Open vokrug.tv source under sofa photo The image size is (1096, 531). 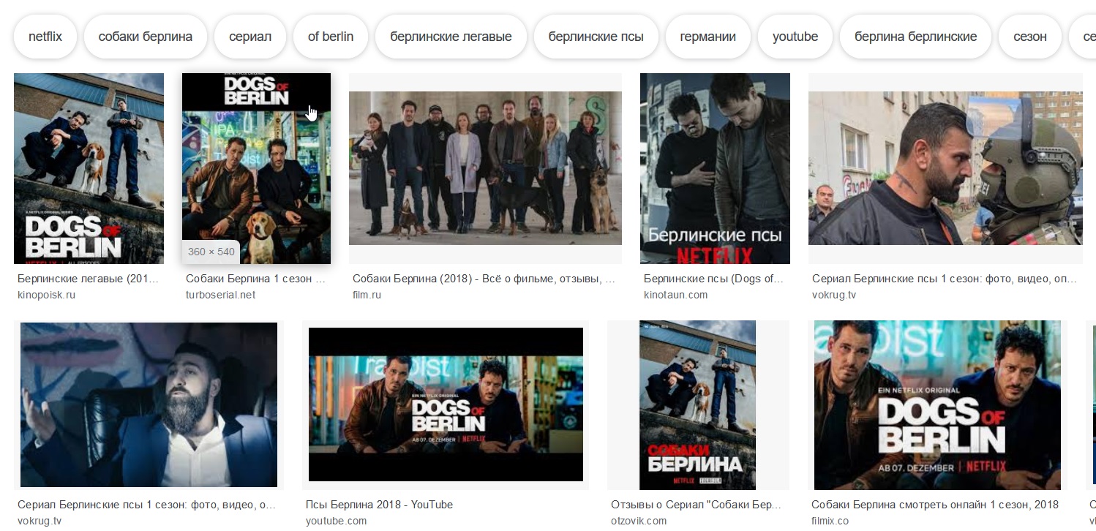coord(39,521)
